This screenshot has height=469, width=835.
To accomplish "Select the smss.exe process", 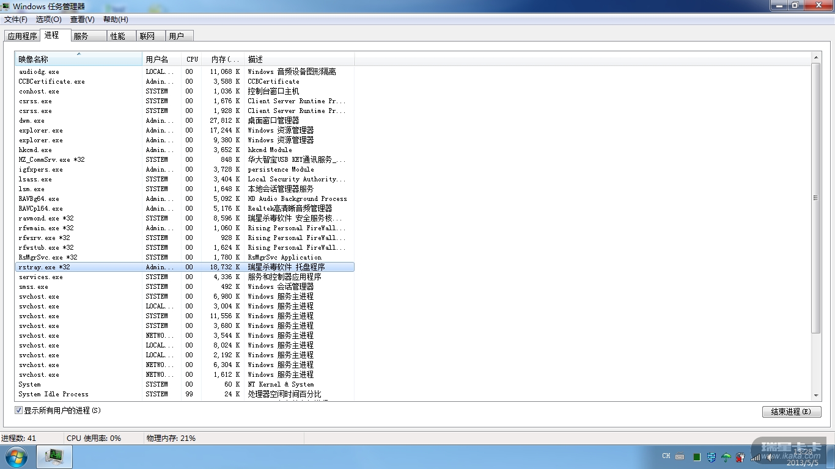I will tap(185, 286).
